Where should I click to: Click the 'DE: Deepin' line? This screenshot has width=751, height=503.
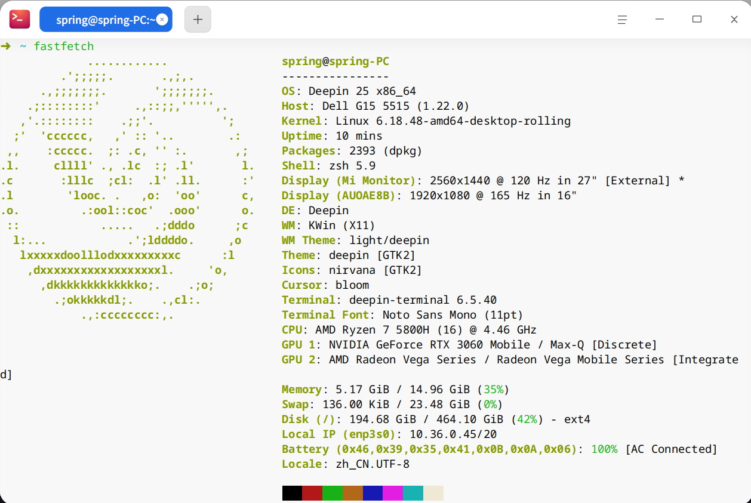(x=315, y=211)
